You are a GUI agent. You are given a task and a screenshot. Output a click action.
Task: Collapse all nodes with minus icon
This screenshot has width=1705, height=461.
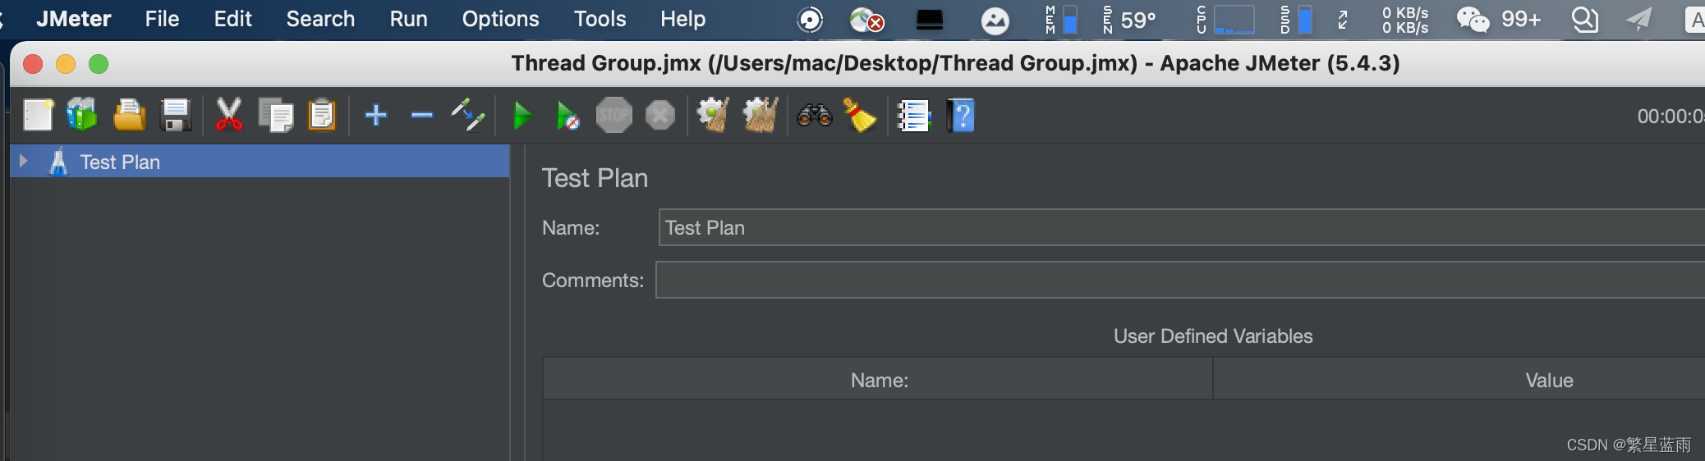click(422, 116)
